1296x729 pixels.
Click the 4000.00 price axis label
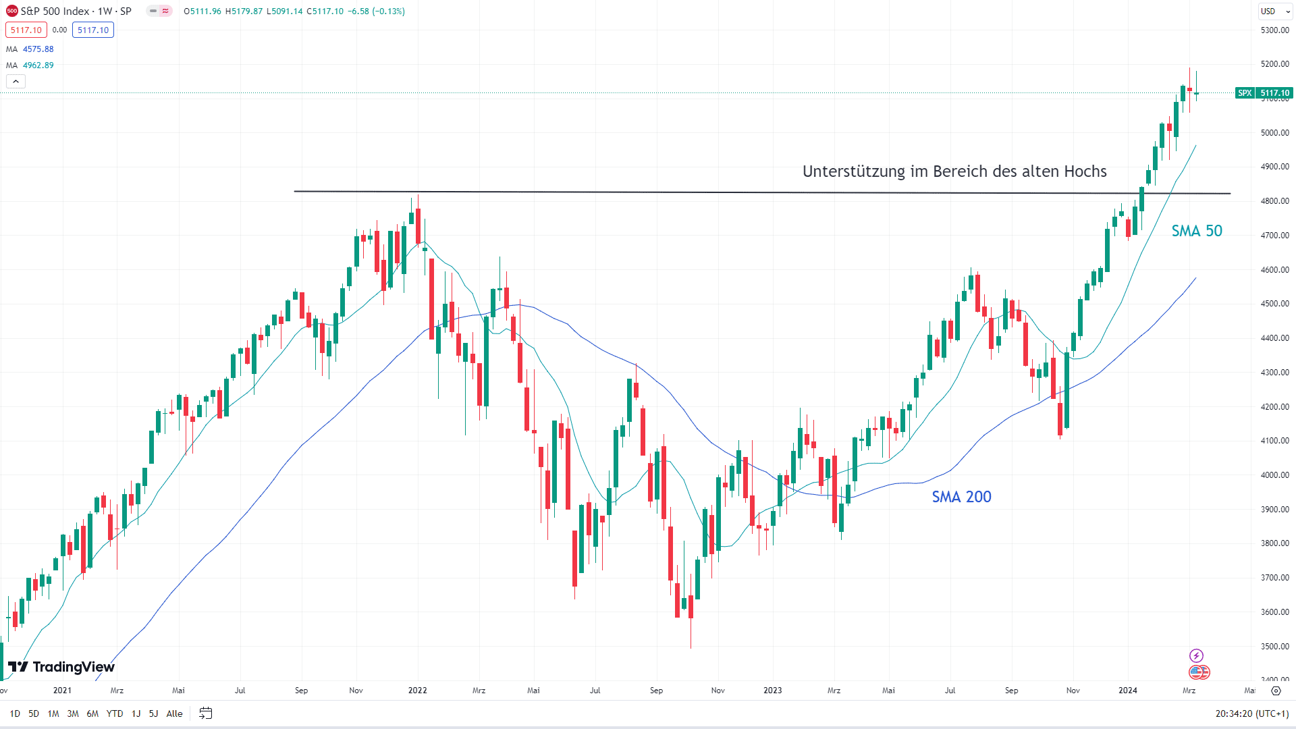coord(1274,475)
